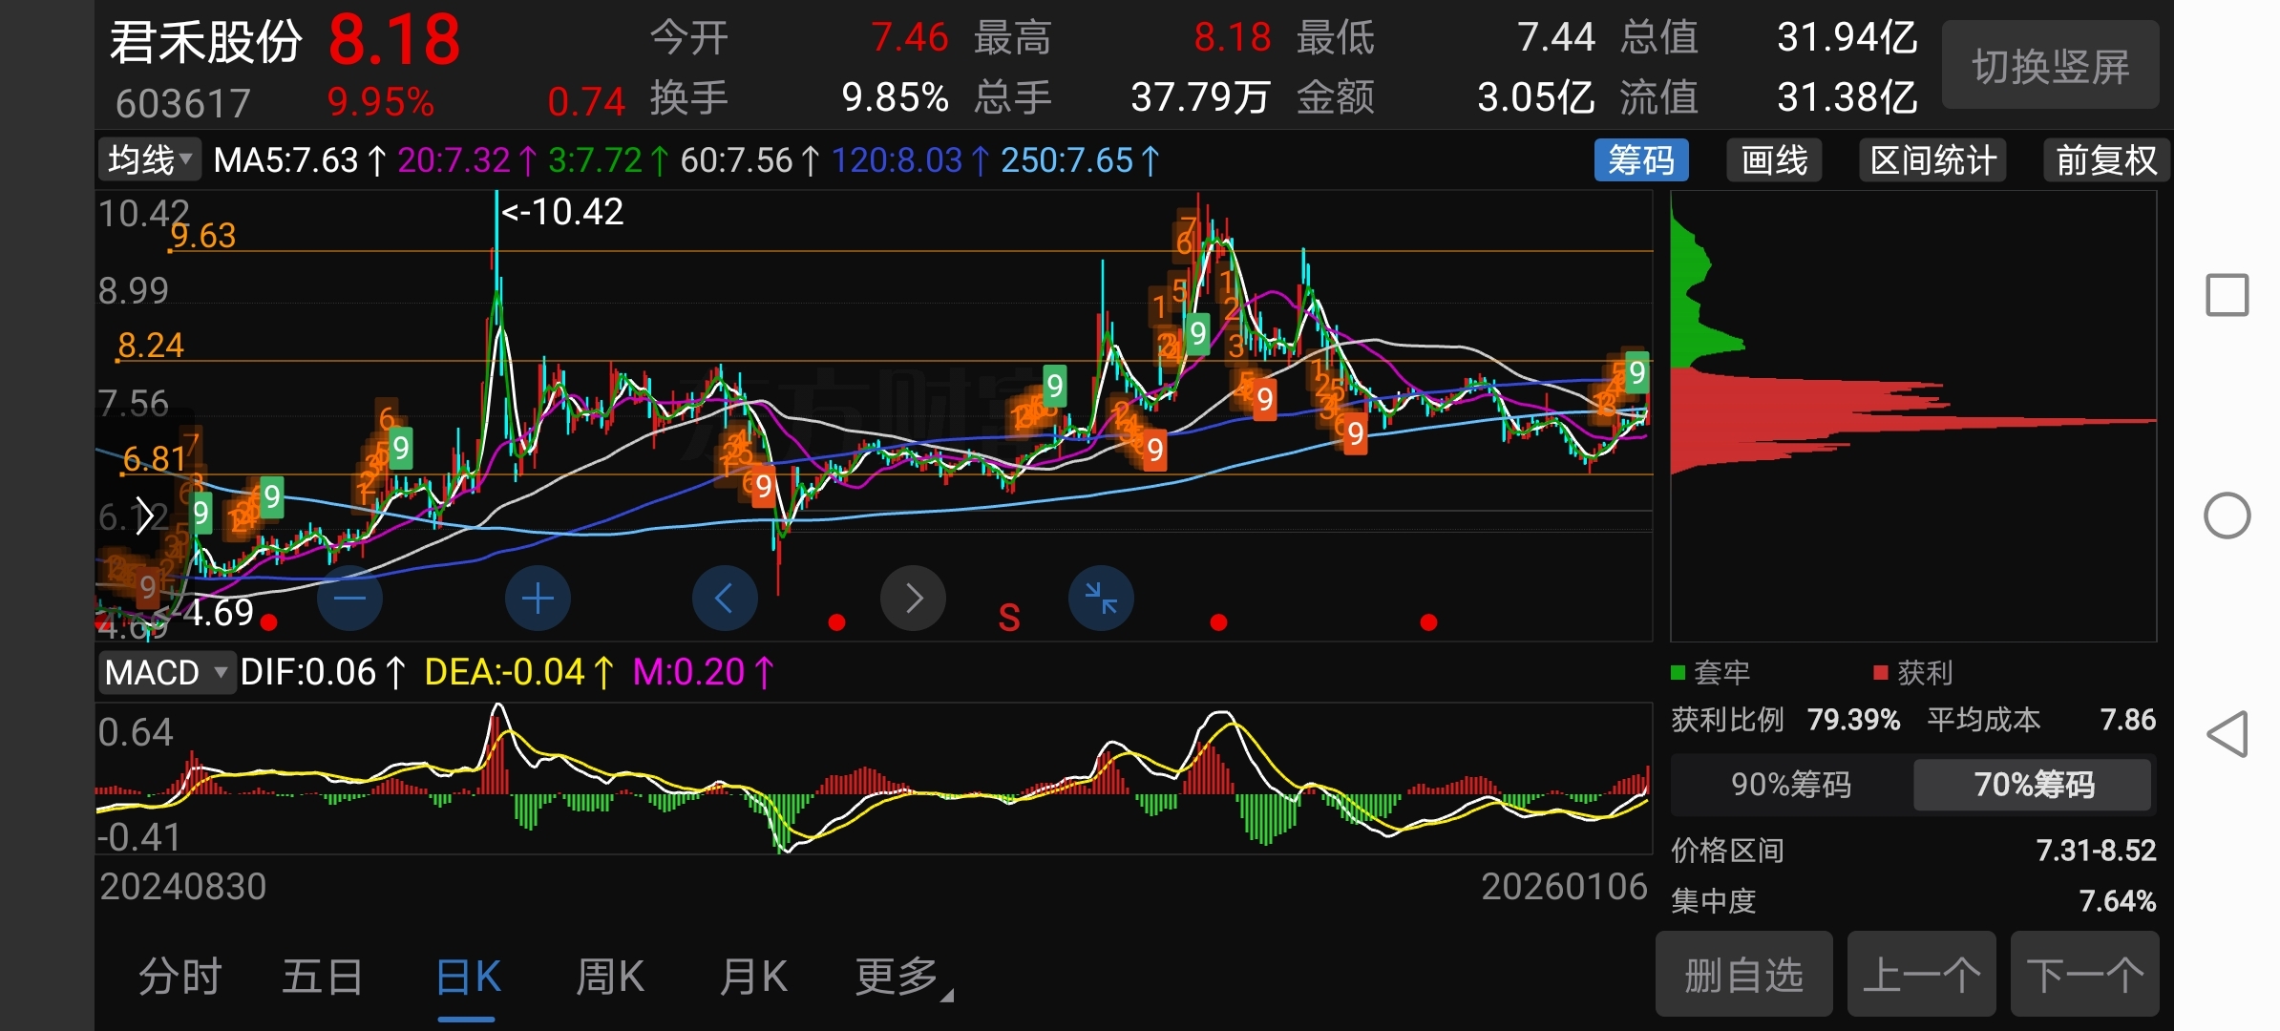Select the 70%筹码 option
Screen dimensions: 2280x1031
pos(2033,785)
